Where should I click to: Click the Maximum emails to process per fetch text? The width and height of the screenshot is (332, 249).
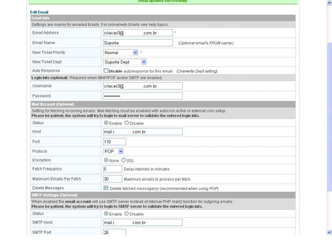pyautogui.click(x=157, y=179)
